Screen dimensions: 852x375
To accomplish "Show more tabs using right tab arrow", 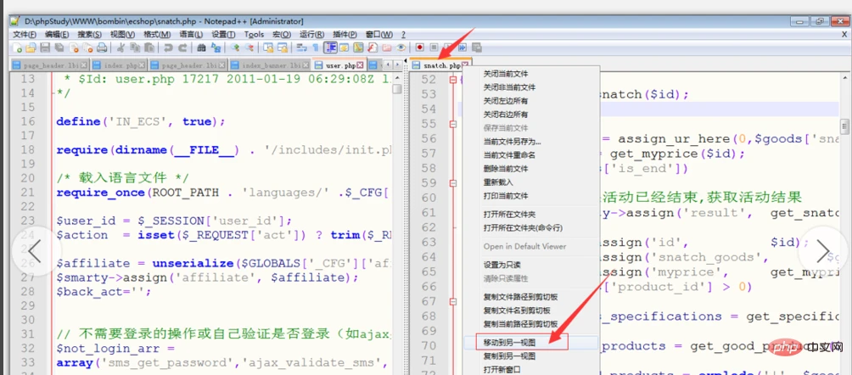I will 398,64.
